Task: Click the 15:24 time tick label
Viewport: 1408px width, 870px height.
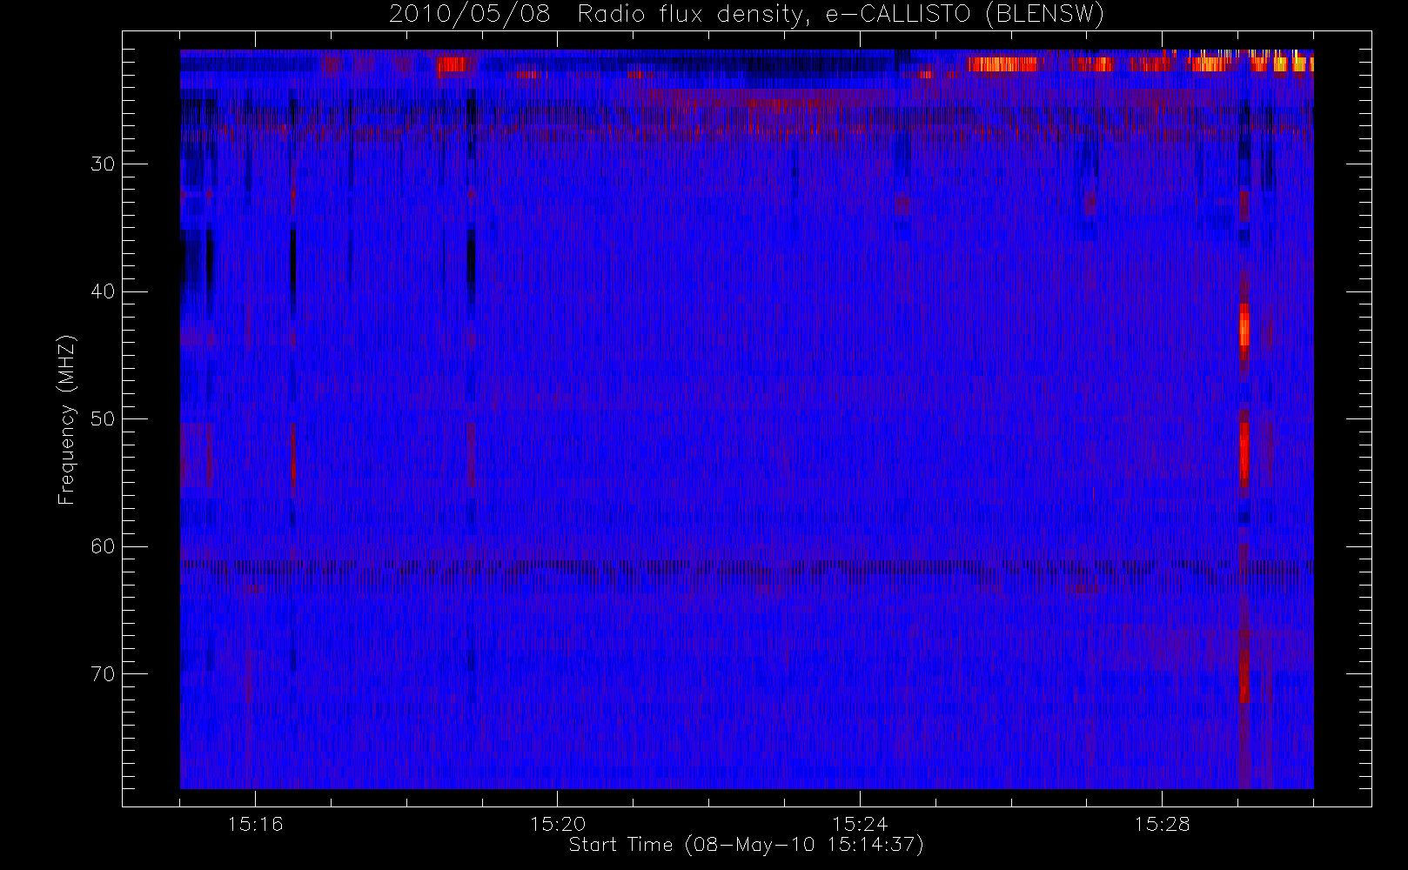Action: click(x=859, y=823)
